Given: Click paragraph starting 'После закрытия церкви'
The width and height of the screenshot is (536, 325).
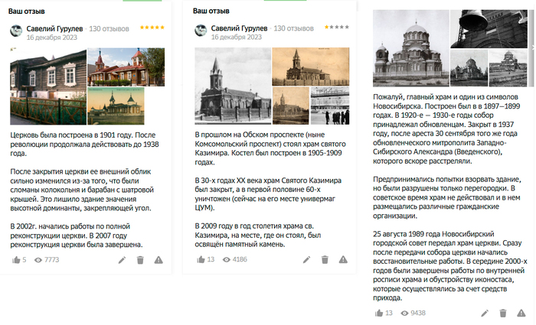Looking at the screenshot, I should 82,190.
